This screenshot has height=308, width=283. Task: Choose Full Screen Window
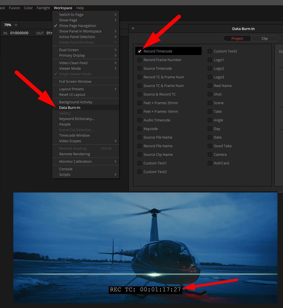(86, 81)
